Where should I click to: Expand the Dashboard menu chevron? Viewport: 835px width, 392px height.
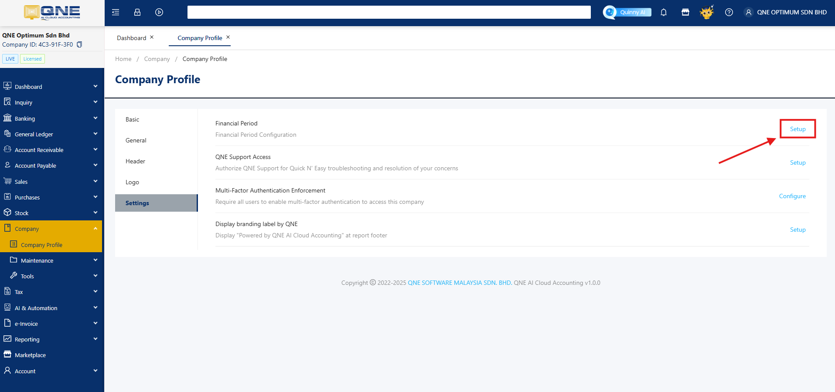[95, 86]
